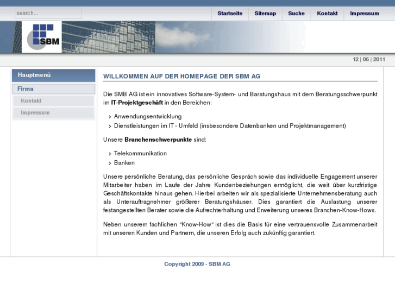The image size is (395, 296).
Task: Click the Anwendungsentwicklung list item
Action: coord(148,116)
